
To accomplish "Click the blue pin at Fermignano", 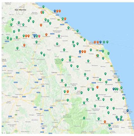I will [34, 36].
